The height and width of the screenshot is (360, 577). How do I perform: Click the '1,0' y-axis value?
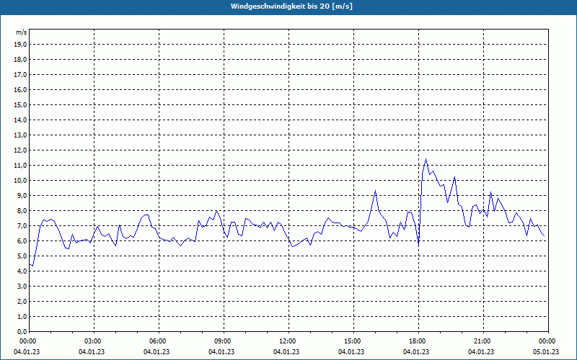click(x=22, y=316)
